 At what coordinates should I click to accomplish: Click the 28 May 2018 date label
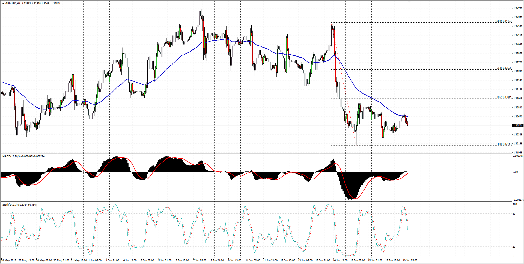click(x=9, y=260)
